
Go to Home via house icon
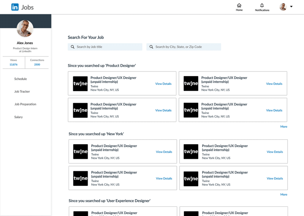pos(239,5)
